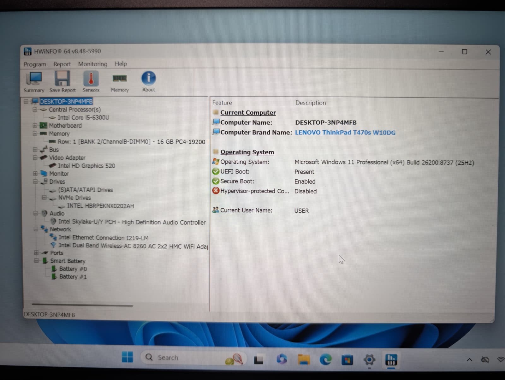Select the (S)ATA/ATAPI Drives entry
Image resolution: width=505 pixels, height=380 pixels.
point(86,190)
